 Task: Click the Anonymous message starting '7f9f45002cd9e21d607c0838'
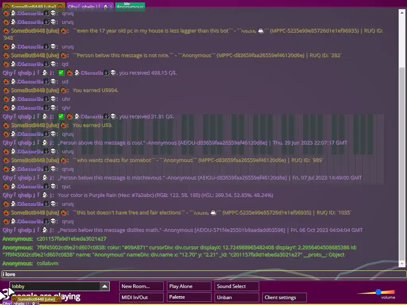click(x=180, y=251)
